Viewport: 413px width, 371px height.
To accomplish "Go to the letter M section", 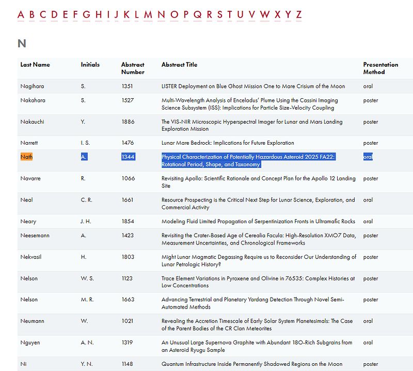I will tap(148, 14).
